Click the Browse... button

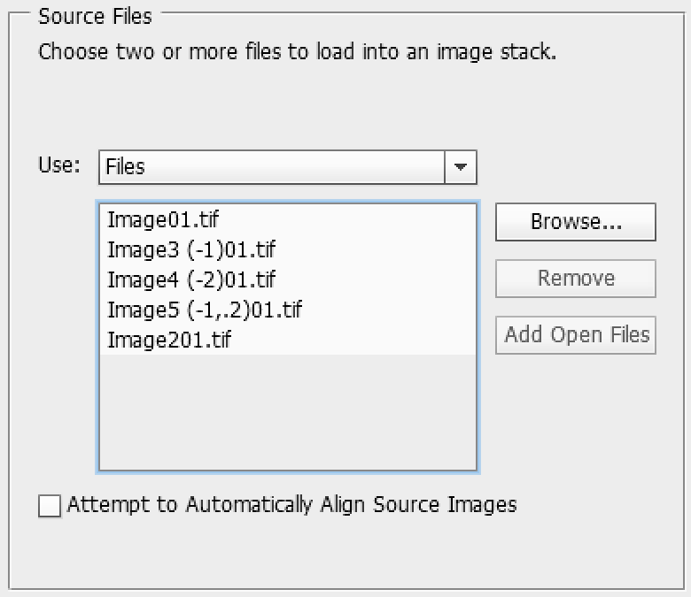[x=576, y=222]
